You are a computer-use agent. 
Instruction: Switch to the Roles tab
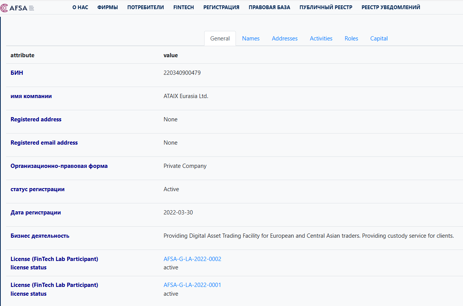(351, 39)
